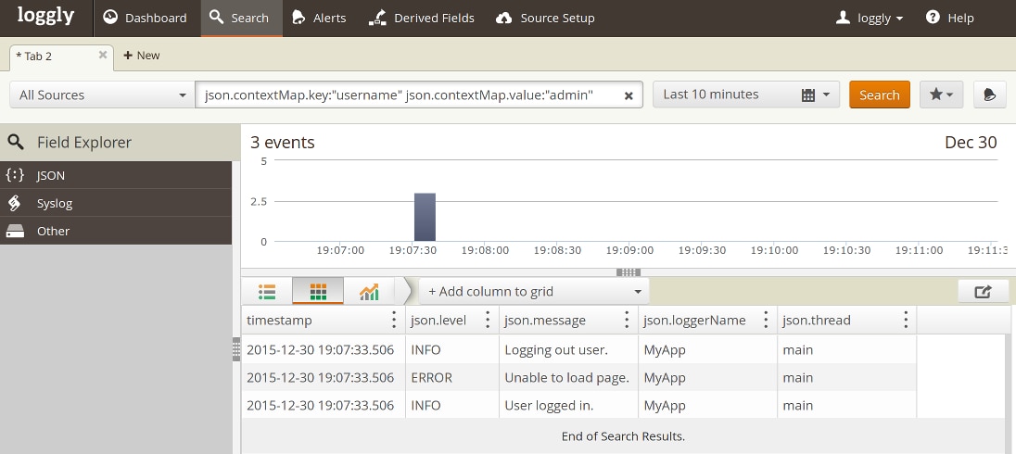Close Tab 2
The height and width of the screenshot is (454, 1016).
tap(103, 55)
